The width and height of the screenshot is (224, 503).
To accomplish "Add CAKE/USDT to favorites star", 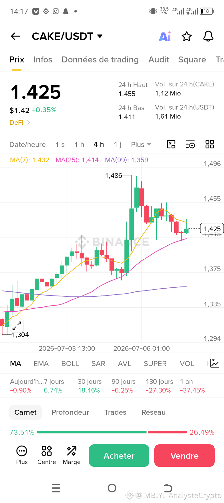I will click(187, 36).
